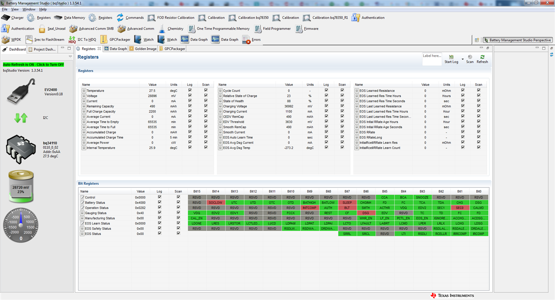Screen dimensions: 555x300
Task: Click the Seal_Unseal padlock icon
Action: point(42,29)
